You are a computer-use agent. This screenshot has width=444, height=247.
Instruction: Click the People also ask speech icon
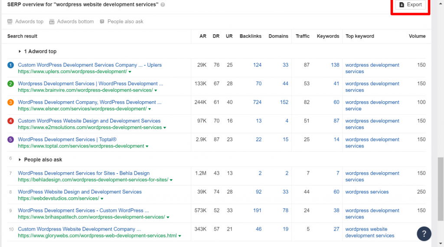102,22
